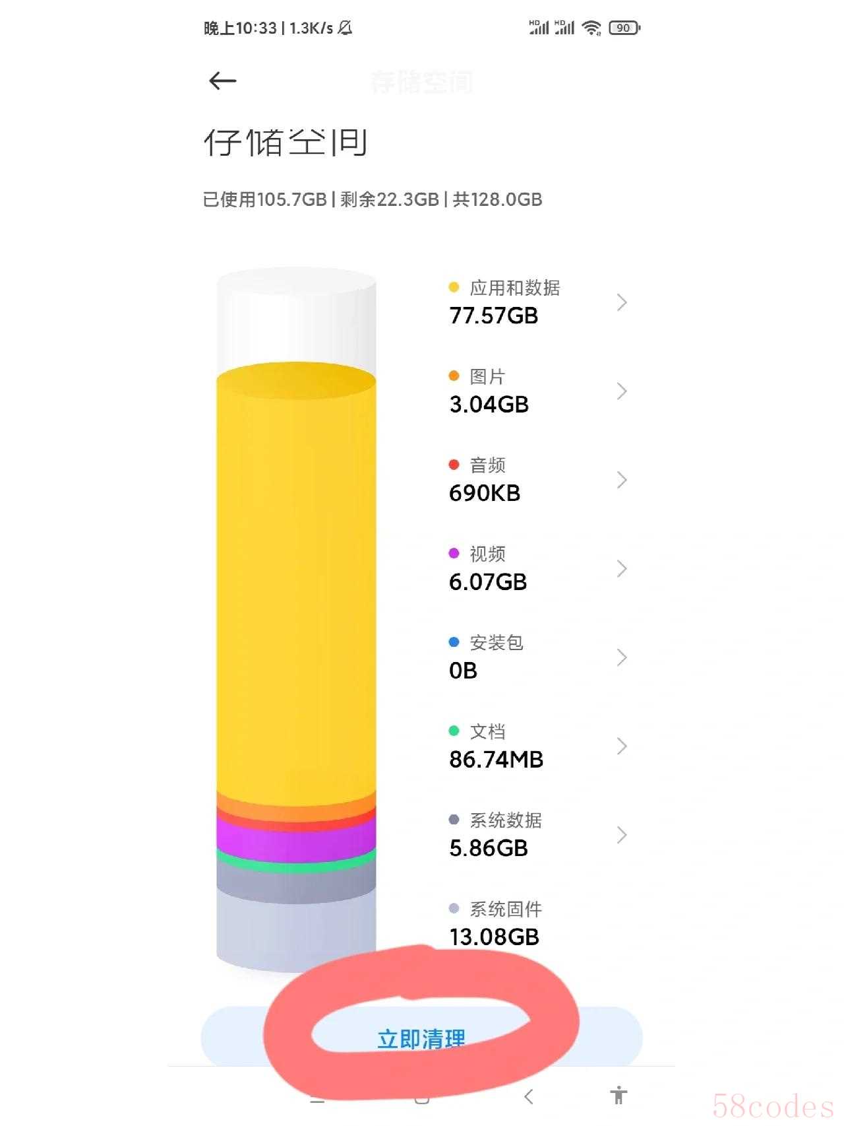Tap the battery indicator icon
Screen dimensions: 844x1126
click(x=624, y=28)
